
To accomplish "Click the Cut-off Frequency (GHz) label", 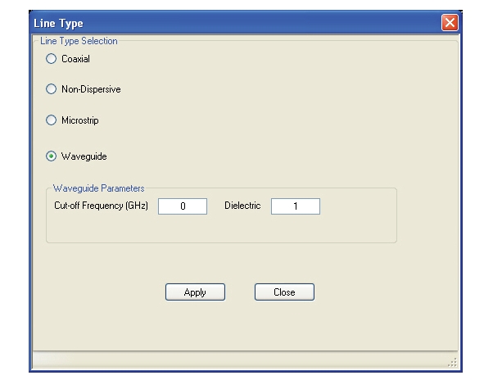I will click(101, 206).
